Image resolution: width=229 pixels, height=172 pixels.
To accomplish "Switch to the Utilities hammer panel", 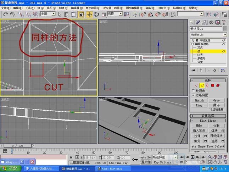I will (x=224, y=22).
